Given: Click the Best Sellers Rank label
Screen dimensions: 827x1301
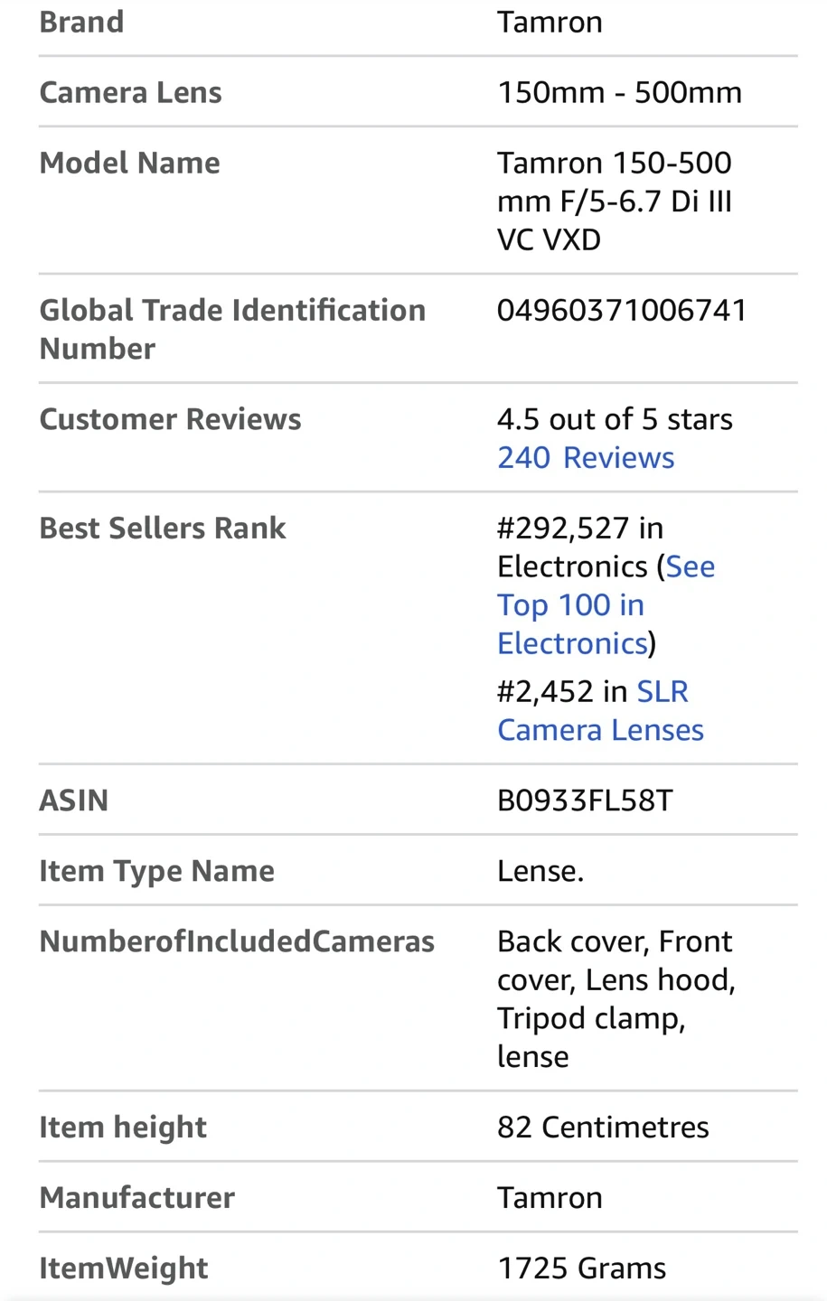Looking at the screenshot, I should click(163, 529).
